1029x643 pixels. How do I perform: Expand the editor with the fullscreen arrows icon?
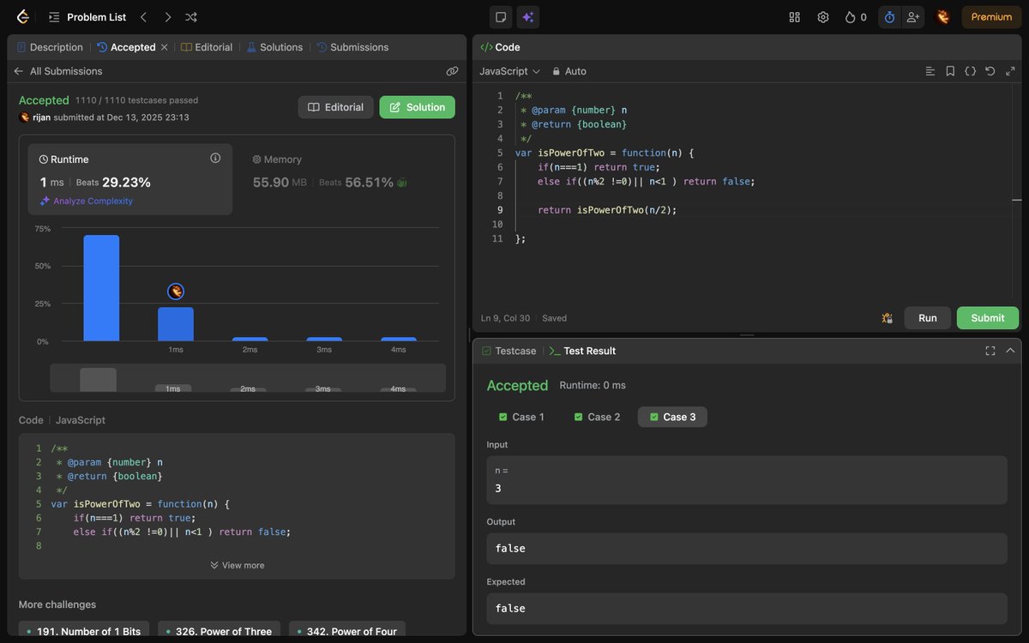(1010, 71)
